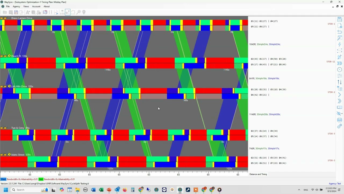Image resolution: width=344 pixels, height=194 pixels.
Task: Click the Windows Start button
Action: point(6,190)
